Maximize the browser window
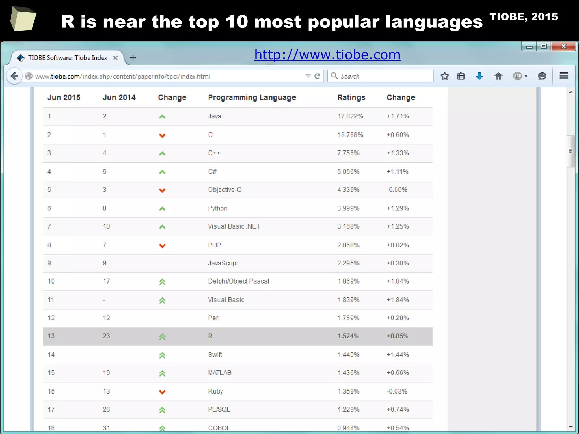Image resolution: width=579 pixels, height=434 pixels. pos(544,46)
